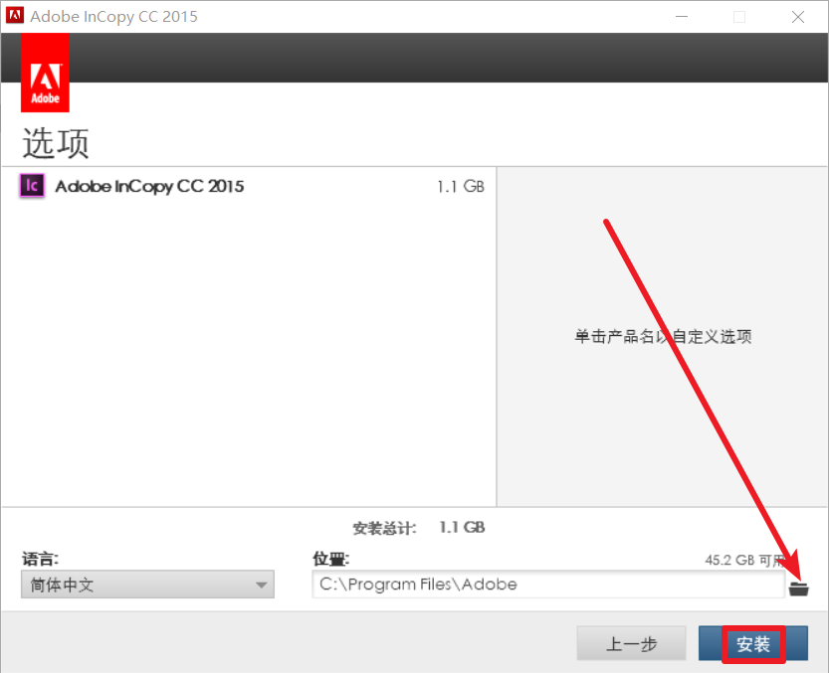
Task: Click the install location path field
Action: point(548,585)
